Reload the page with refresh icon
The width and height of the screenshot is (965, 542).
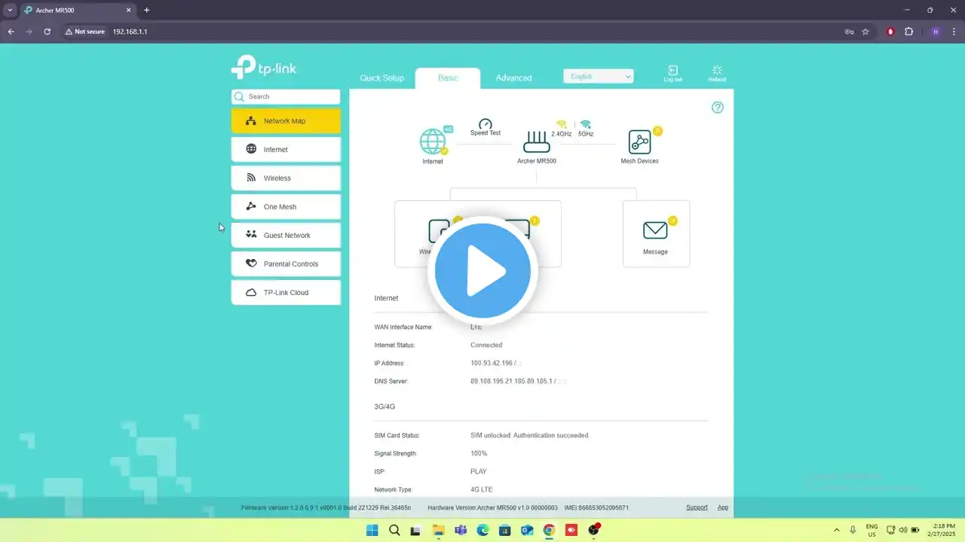pos(47,32)
